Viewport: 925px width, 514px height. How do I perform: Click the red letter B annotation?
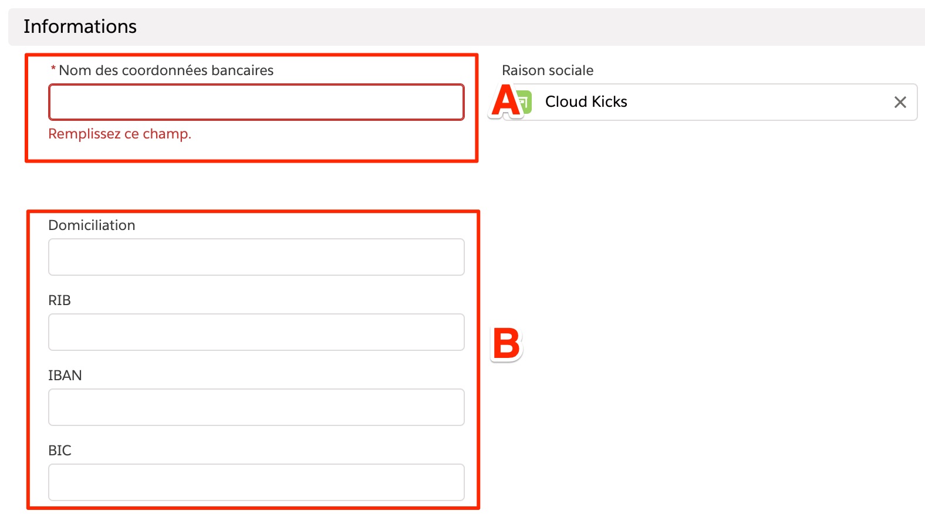(x=506, y=344)
